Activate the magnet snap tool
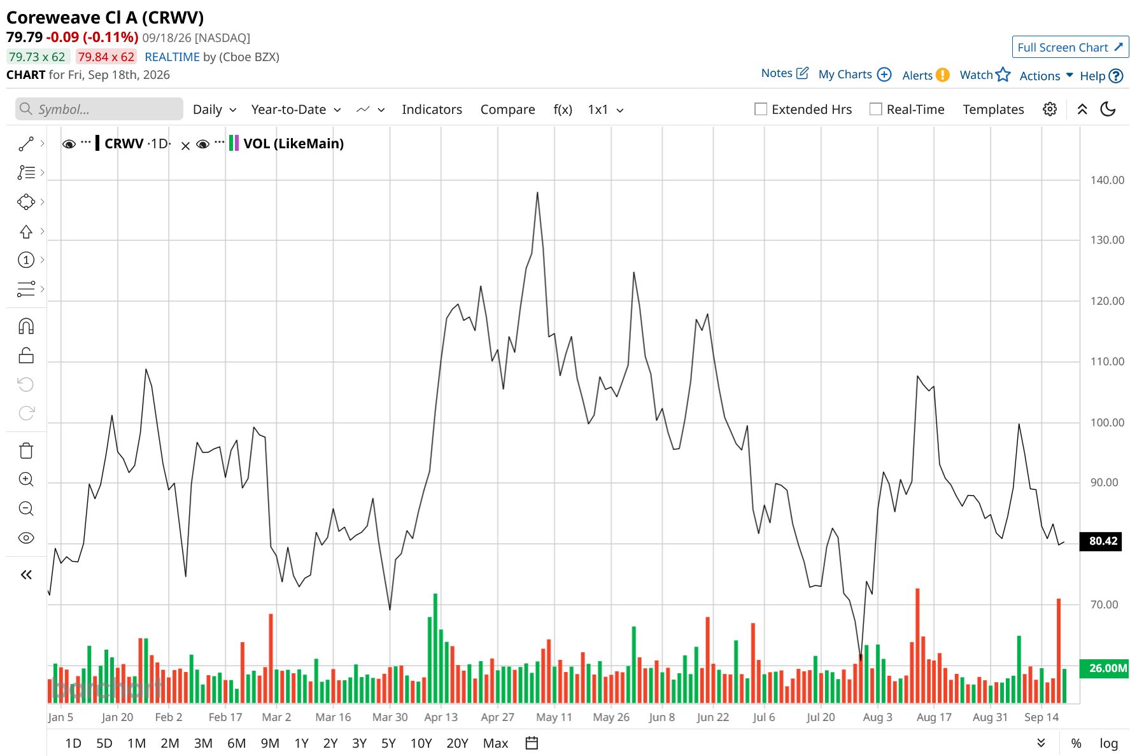This screenshot has width=1130, height=756. pos(26,326)
